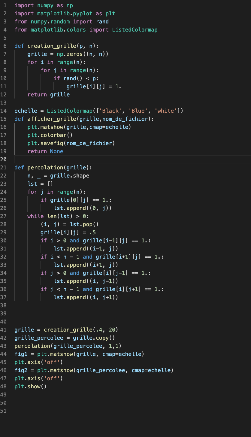Click the percolation function definition
251x437 pixels.
(x=45, y=167)
